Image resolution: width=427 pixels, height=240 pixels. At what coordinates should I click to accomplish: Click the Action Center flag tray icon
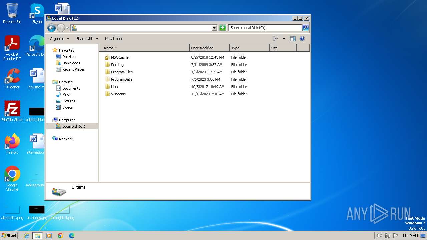coord(395,236)
